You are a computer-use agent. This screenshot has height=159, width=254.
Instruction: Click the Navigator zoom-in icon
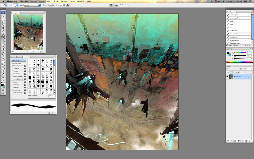[42, 52]
